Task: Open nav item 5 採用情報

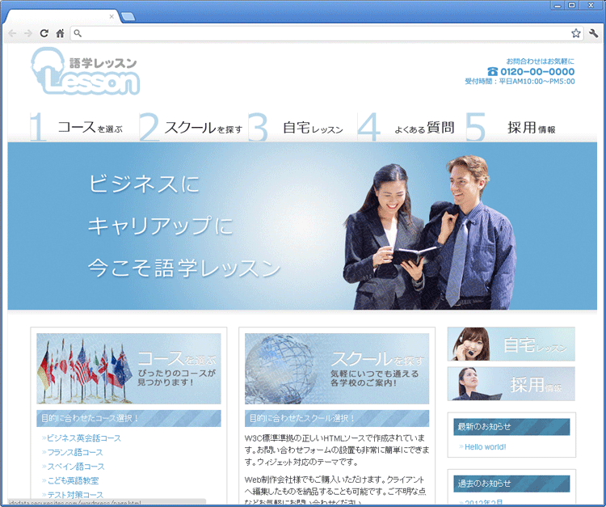Action: (520, 127)
